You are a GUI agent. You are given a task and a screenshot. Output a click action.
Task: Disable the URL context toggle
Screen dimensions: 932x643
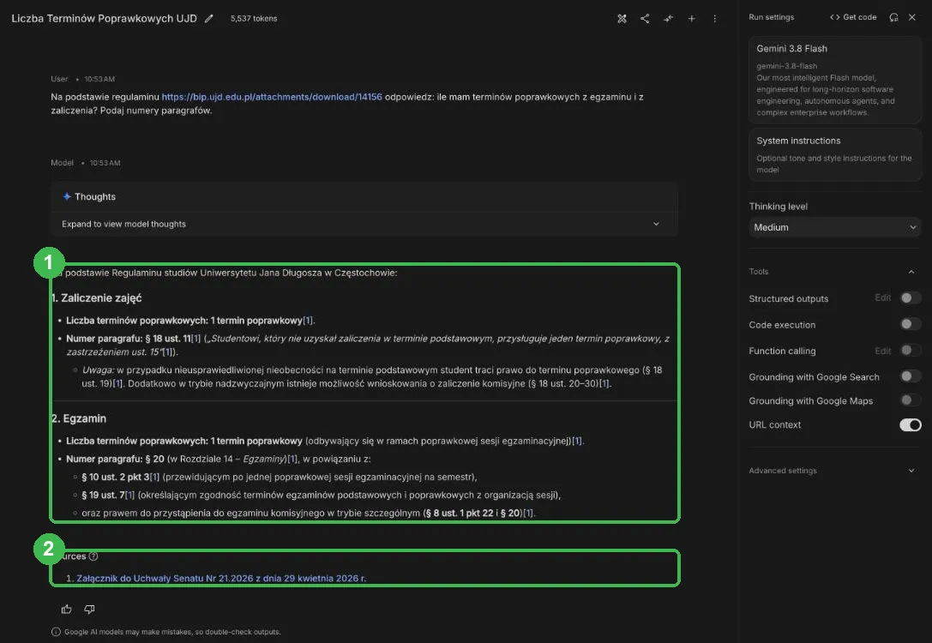[x=910, y=425]
